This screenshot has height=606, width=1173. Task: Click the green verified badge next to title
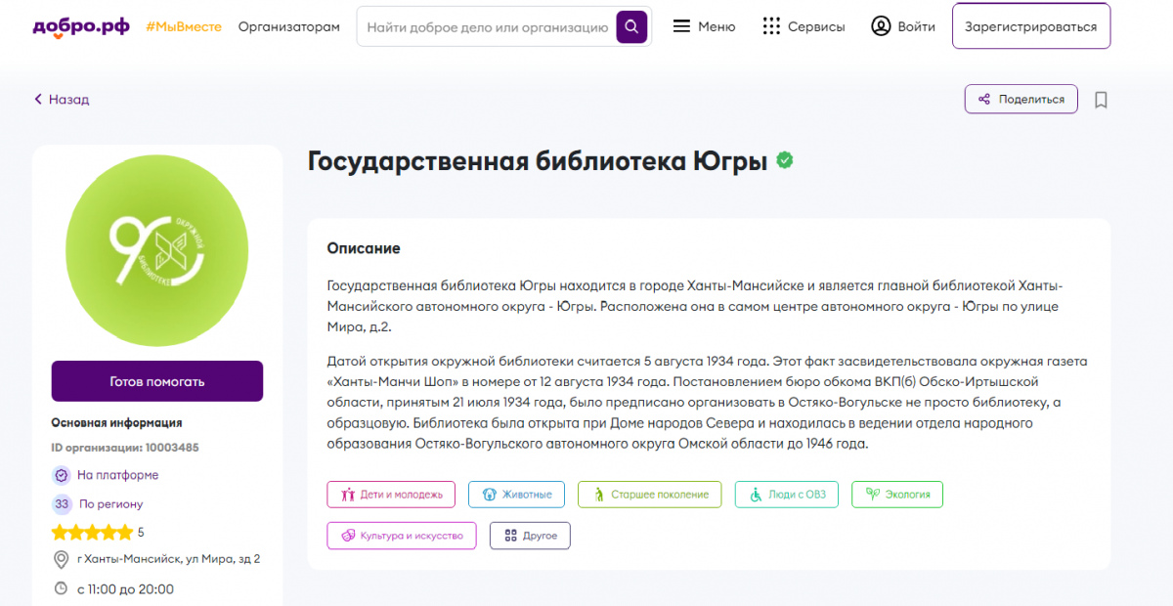pyautogui.click(x=784, y=161)
